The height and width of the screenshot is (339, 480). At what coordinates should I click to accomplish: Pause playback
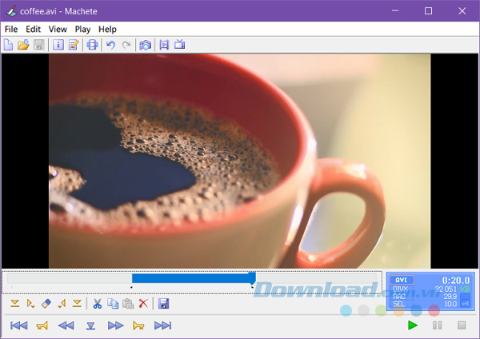coord(437,325)
